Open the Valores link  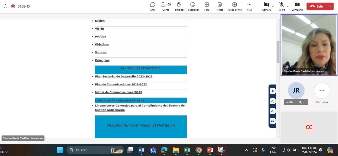[101, 52]
